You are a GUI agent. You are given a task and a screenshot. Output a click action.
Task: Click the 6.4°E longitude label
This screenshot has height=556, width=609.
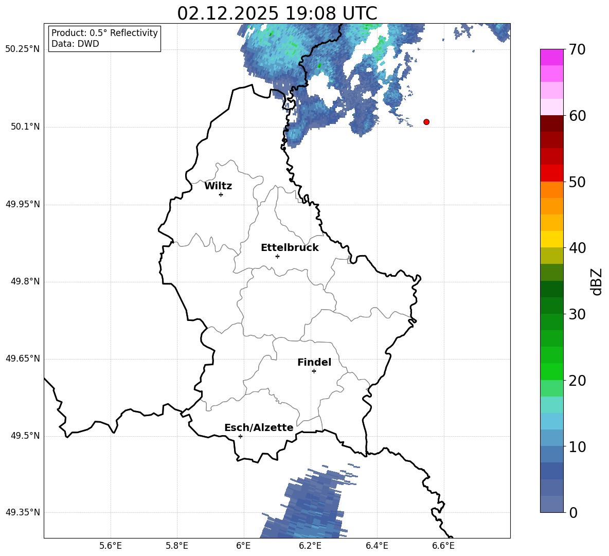[x=377, y=546]
